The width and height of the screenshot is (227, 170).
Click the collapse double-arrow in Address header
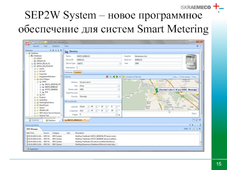point(120,77)
